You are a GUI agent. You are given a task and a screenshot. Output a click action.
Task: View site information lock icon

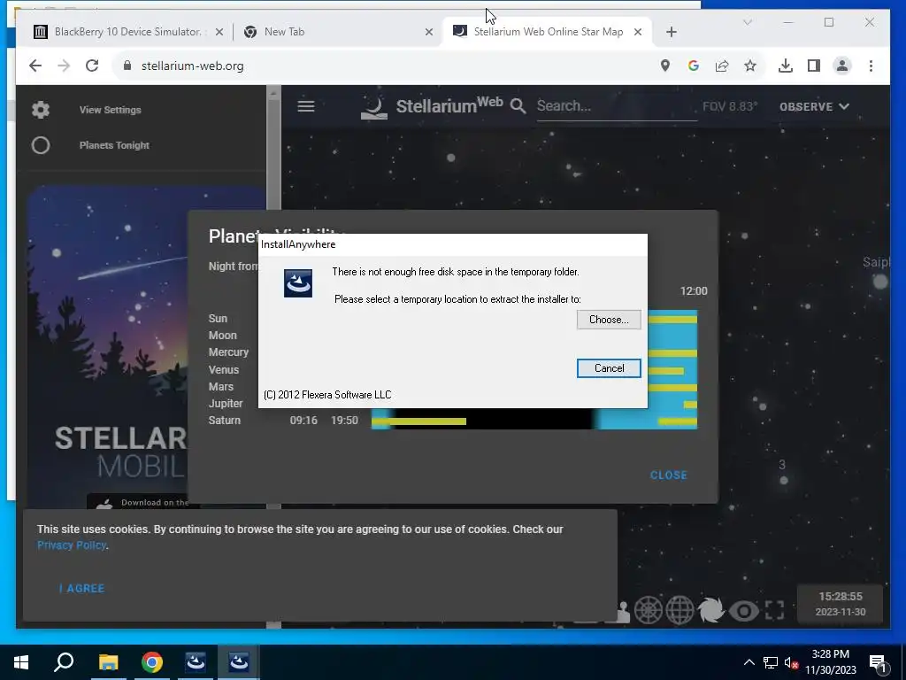pos(127,66)
